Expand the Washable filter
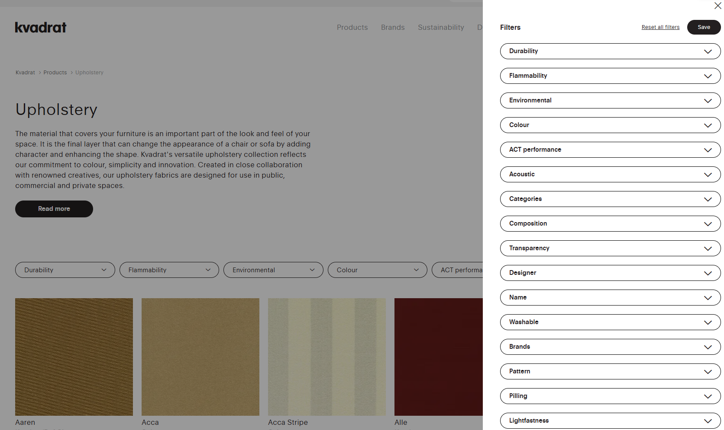Screen dimensions: 724x430 coord(610,322)
